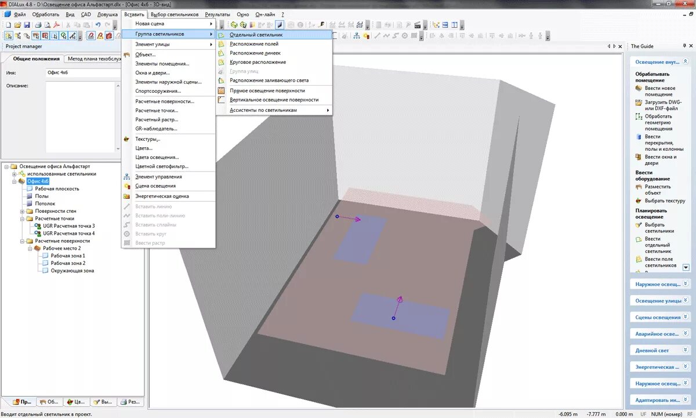
Task: Click the Open folder toolbar icon
Action: pyautogui.click(x=17, y=25)
